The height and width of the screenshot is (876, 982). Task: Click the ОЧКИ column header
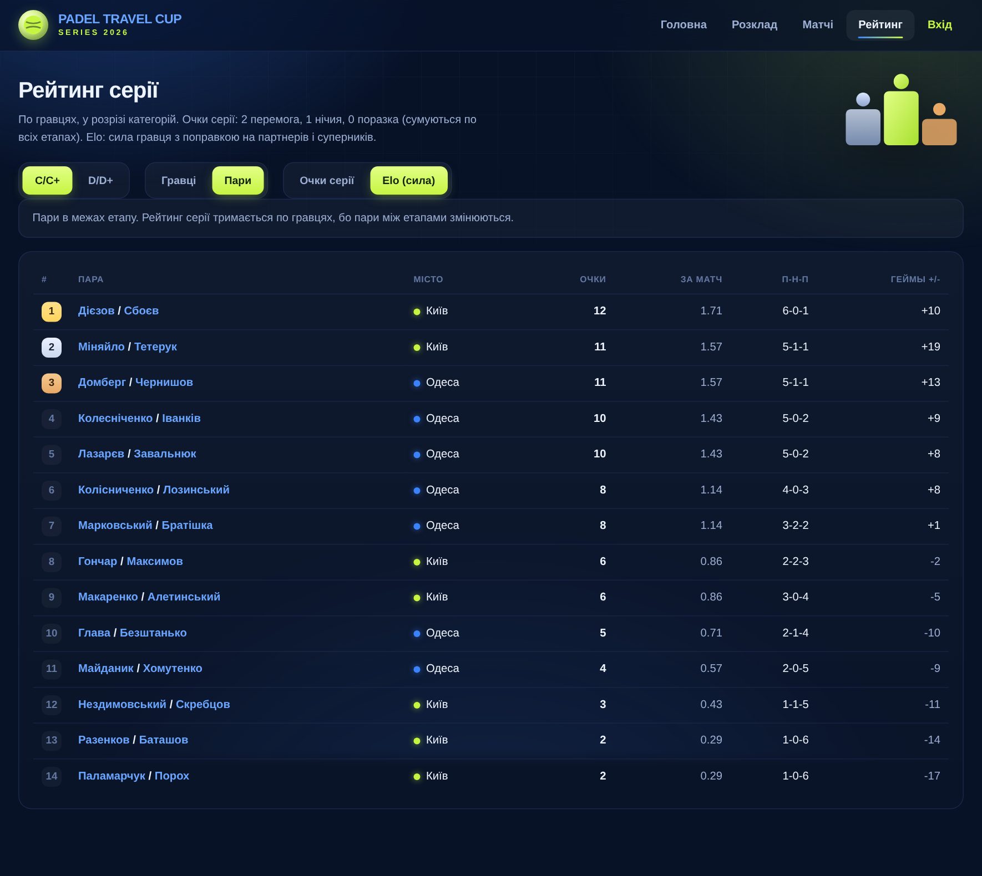point(593,279)
